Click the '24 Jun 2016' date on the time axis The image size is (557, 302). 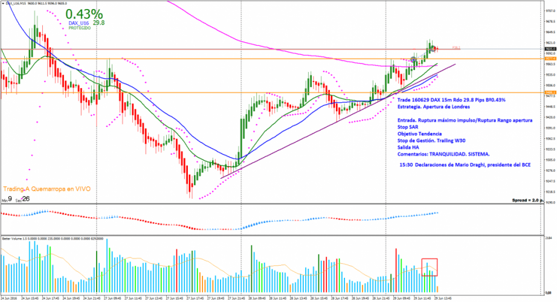tap(10, 298)
